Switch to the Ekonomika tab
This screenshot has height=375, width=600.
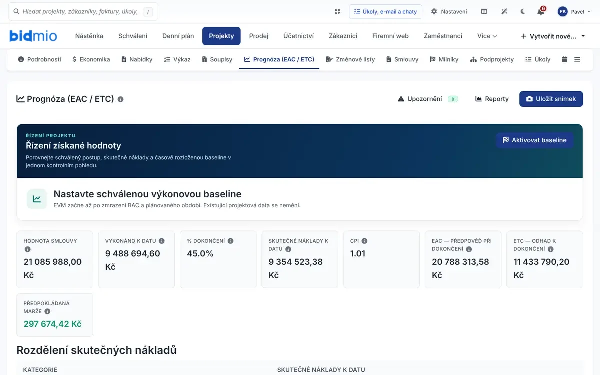click(91, 59)
